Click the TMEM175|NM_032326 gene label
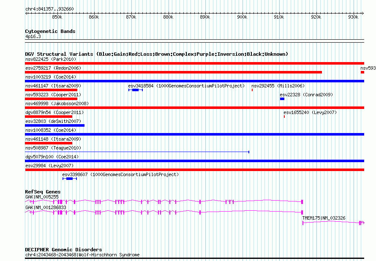 click(324, 218)
